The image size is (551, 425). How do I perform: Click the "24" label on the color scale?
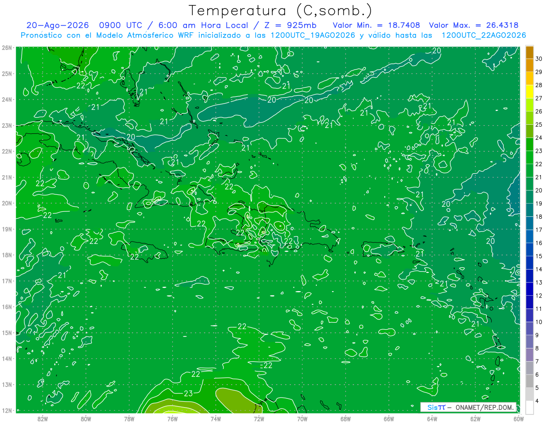539,138
